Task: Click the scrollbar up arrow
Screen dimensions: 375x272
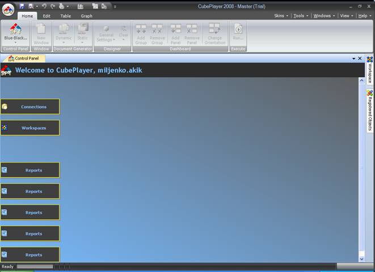Action: point(361,80)
